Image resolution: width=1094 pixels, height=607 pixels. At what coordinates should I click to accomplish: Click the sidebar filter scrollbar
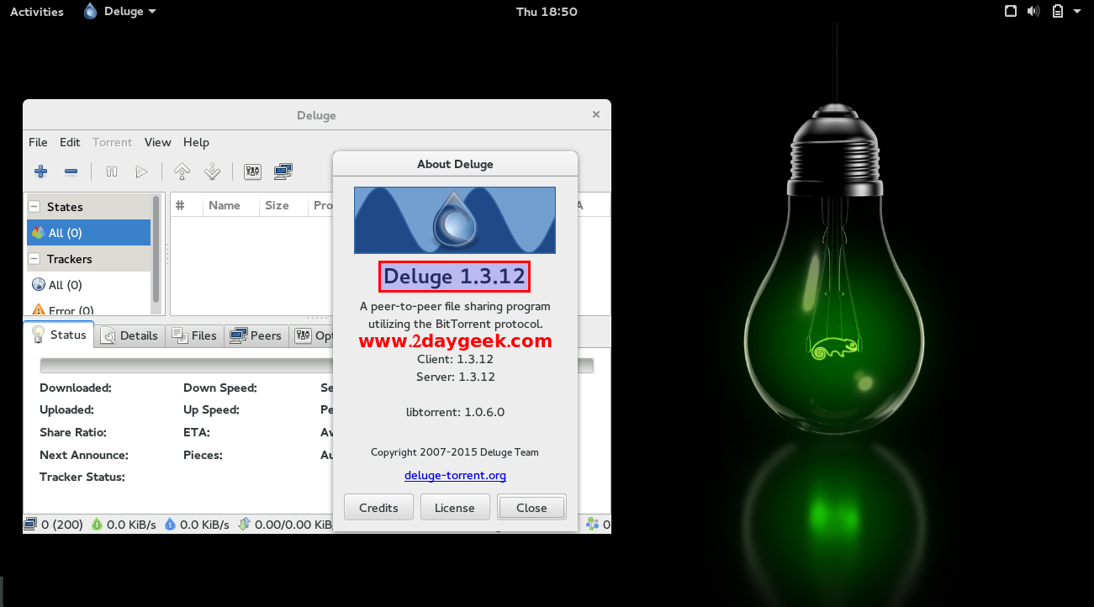(156, 250)
